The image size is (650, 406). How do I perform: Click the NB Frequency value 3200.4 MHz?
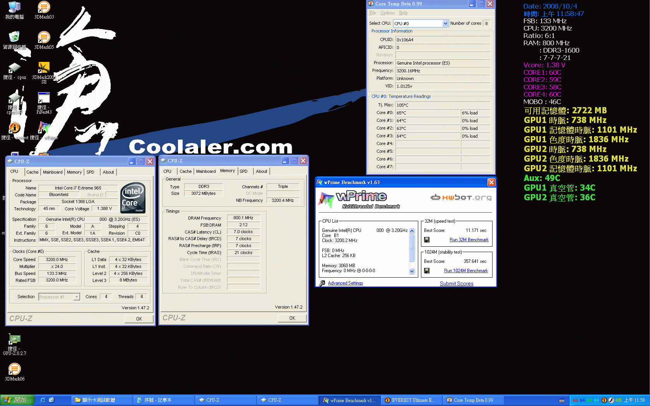click(x=283, y=200)
